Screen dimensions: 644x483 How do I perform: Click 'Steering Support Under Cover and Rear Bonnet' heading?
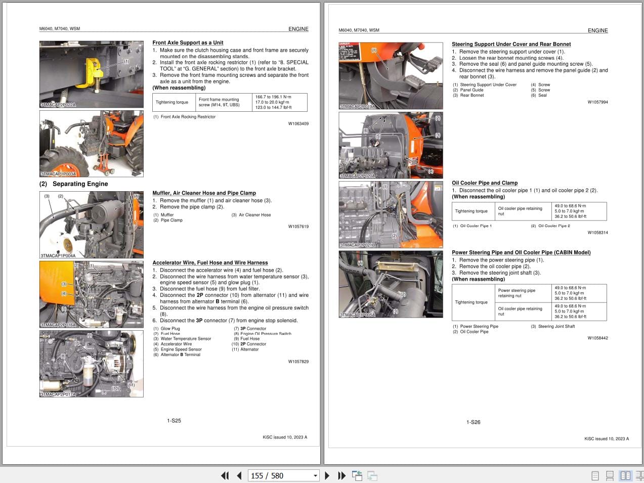tap(511, 45)
